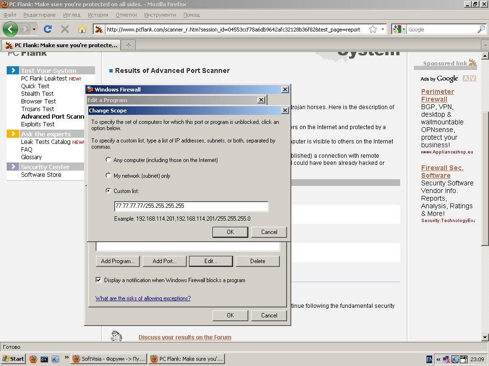Open the Exploits Test link
This screenshot has height=366, width=489.
click(x=38, y=124)
